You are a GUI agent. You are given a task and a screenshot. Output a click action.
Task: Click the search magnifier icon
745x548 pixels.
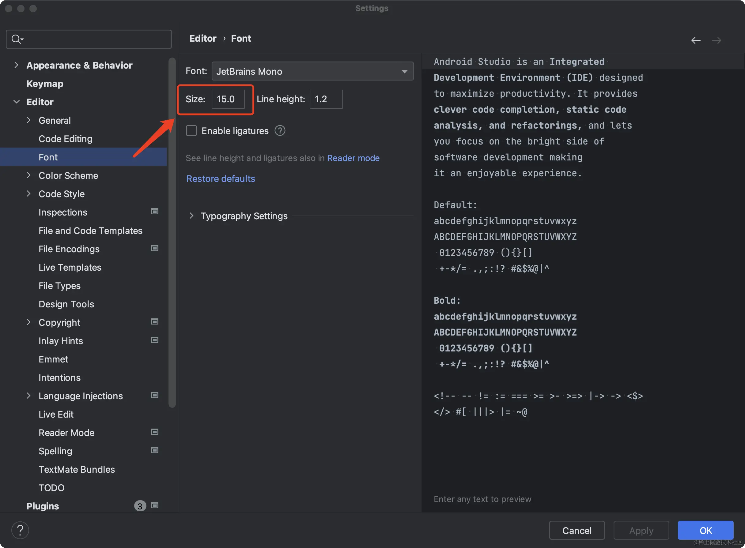[x=16, y=39]
